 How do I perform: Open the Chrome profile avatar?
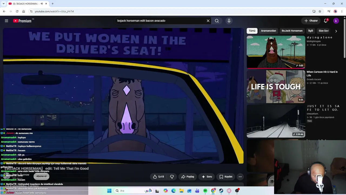pos(335,11)
